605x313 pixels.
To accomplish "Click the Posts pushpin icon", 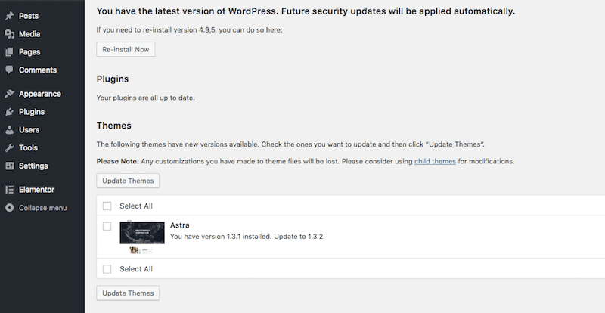I will coord(10,16).
